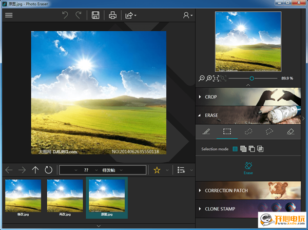The height and width of the screenshot is (230, 308).
Task: Open favorites dropdown arrow beside star
Action: [x=167, y=170]
